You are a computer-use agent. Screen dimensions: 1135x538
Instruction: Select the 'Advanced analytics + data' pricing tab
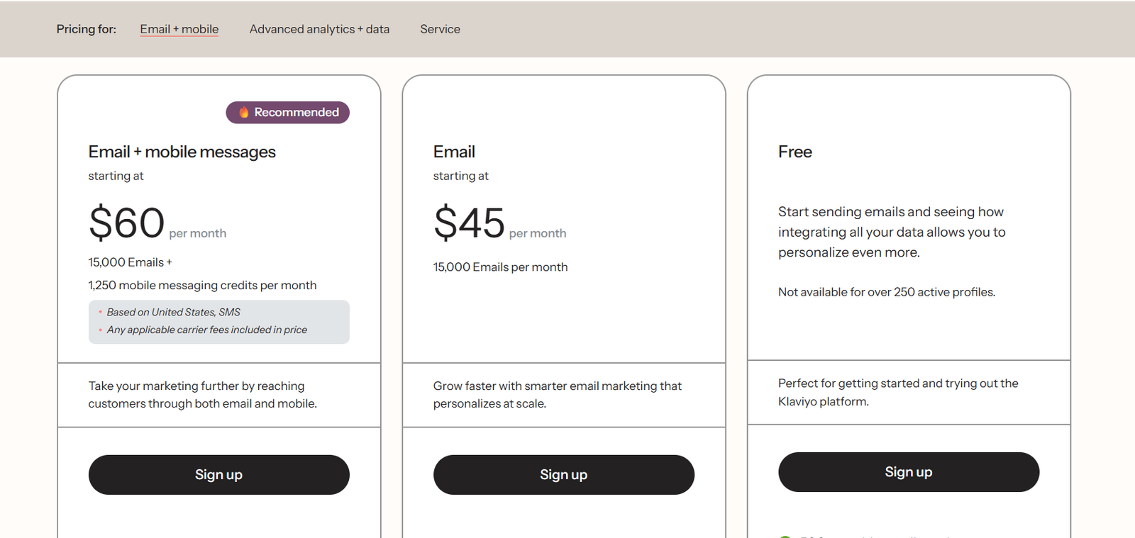tap(319, 29)
